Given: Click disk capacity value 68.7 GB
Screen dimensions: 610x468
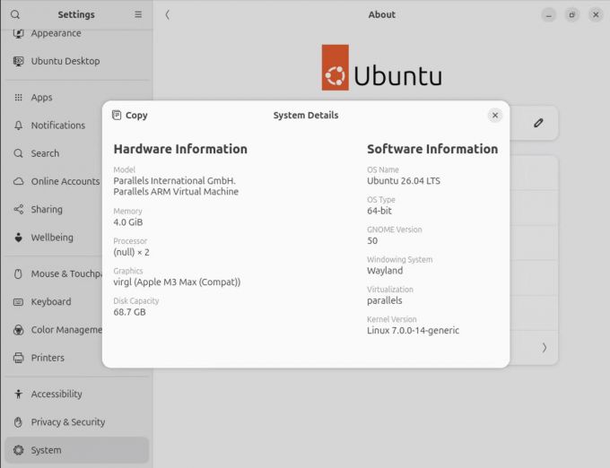Looking at the screenshot, I should (x=129, y=312).
